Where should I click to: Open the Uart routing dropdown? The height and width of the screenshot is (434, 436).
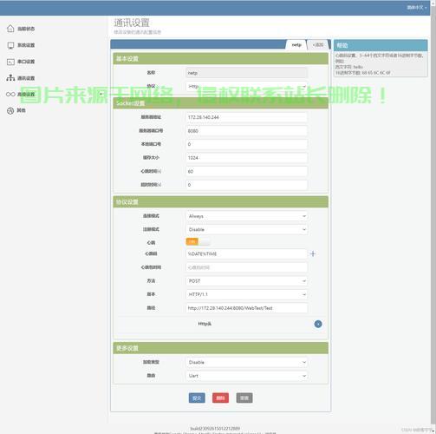point(246,376)
